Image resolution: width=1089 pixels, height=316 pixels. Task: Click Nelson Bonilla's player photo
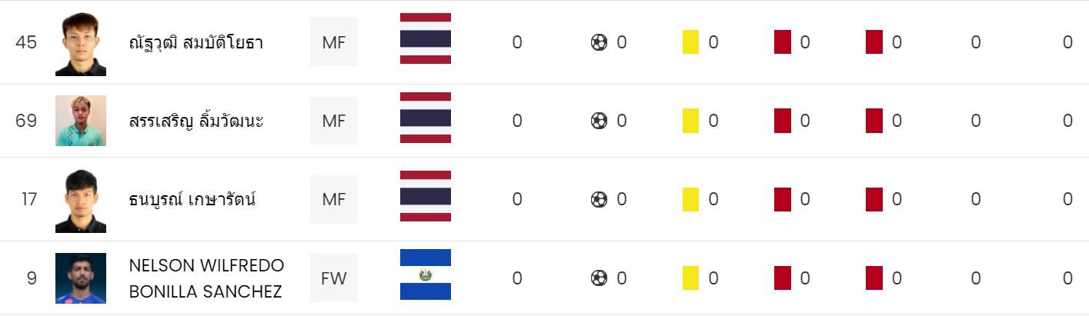point(81,278)
